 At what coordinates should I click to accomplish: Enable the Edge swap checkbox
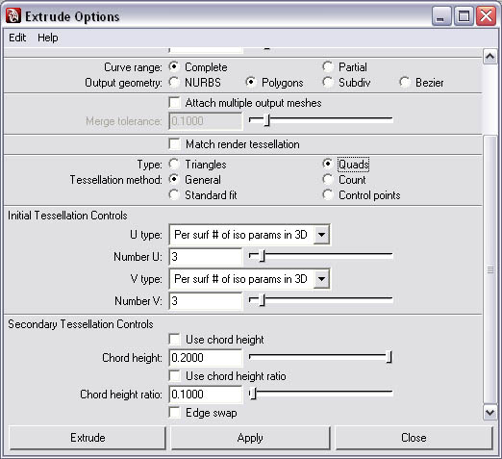click(175, 413)
